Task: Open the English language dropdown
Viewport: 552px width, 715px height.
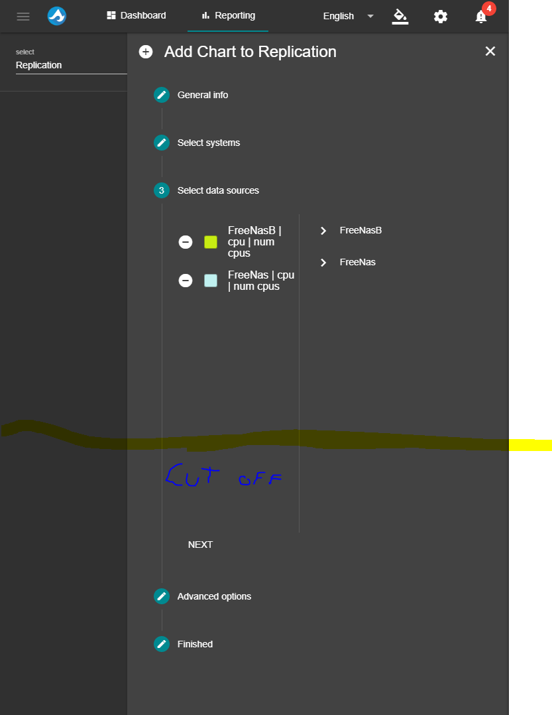Action: click(x=349, y=17)
